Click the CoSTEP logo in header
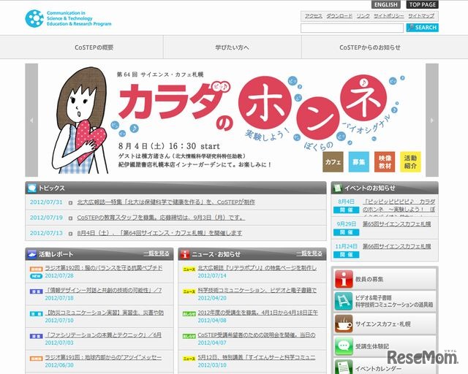The width and height of the screenshot is (468, 374). pyautogui.click(x=68, y=18)
